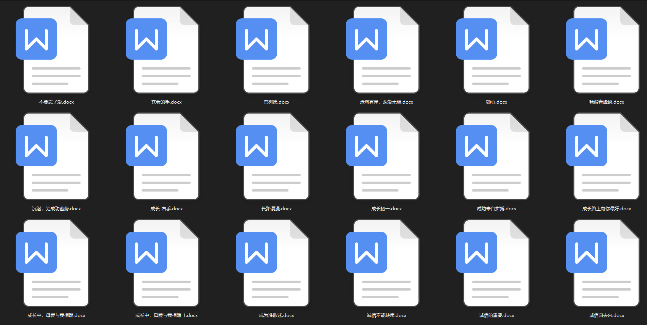Select the Word icon of 苍老的手.docx
Viewport: 647px width, 325px height.
click(162, 50)
